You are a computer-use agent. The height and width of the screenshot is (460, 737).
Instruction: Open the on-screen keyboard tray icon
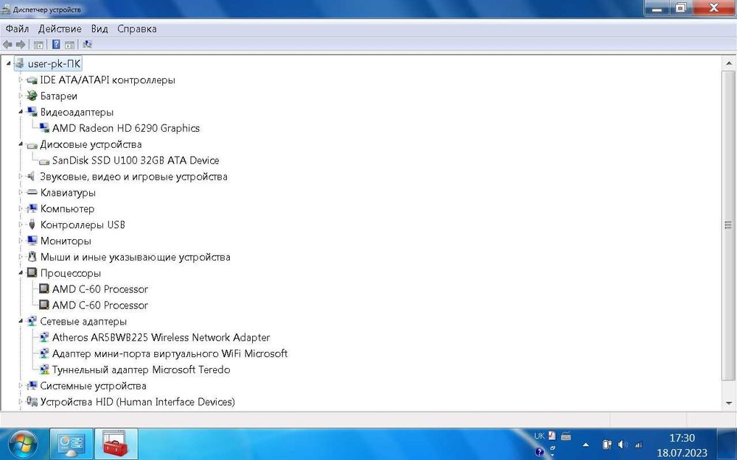566,436
